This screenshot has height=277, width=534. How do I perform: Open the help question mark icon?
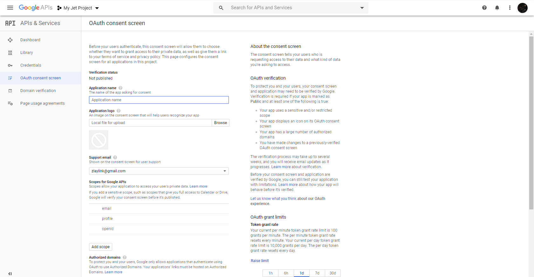point(484,8)
